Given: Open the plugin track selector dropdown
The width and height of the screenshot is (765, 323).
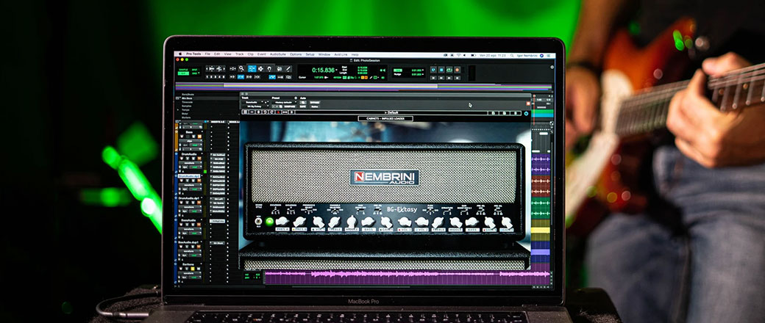Looking at the screenshot, I should (253, 102).
